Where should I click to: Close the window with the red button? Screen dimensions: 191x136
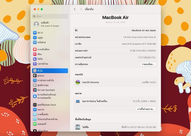click(x=35, y=9)
